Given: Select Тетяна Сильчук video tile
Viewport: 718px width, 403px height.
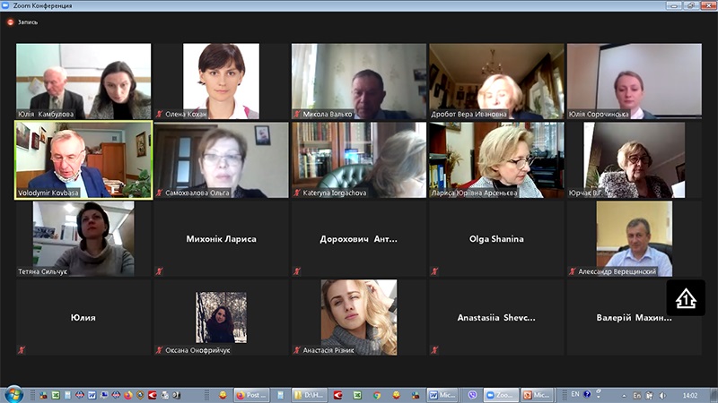Looking at the screenshot, I should click(83, 238).
